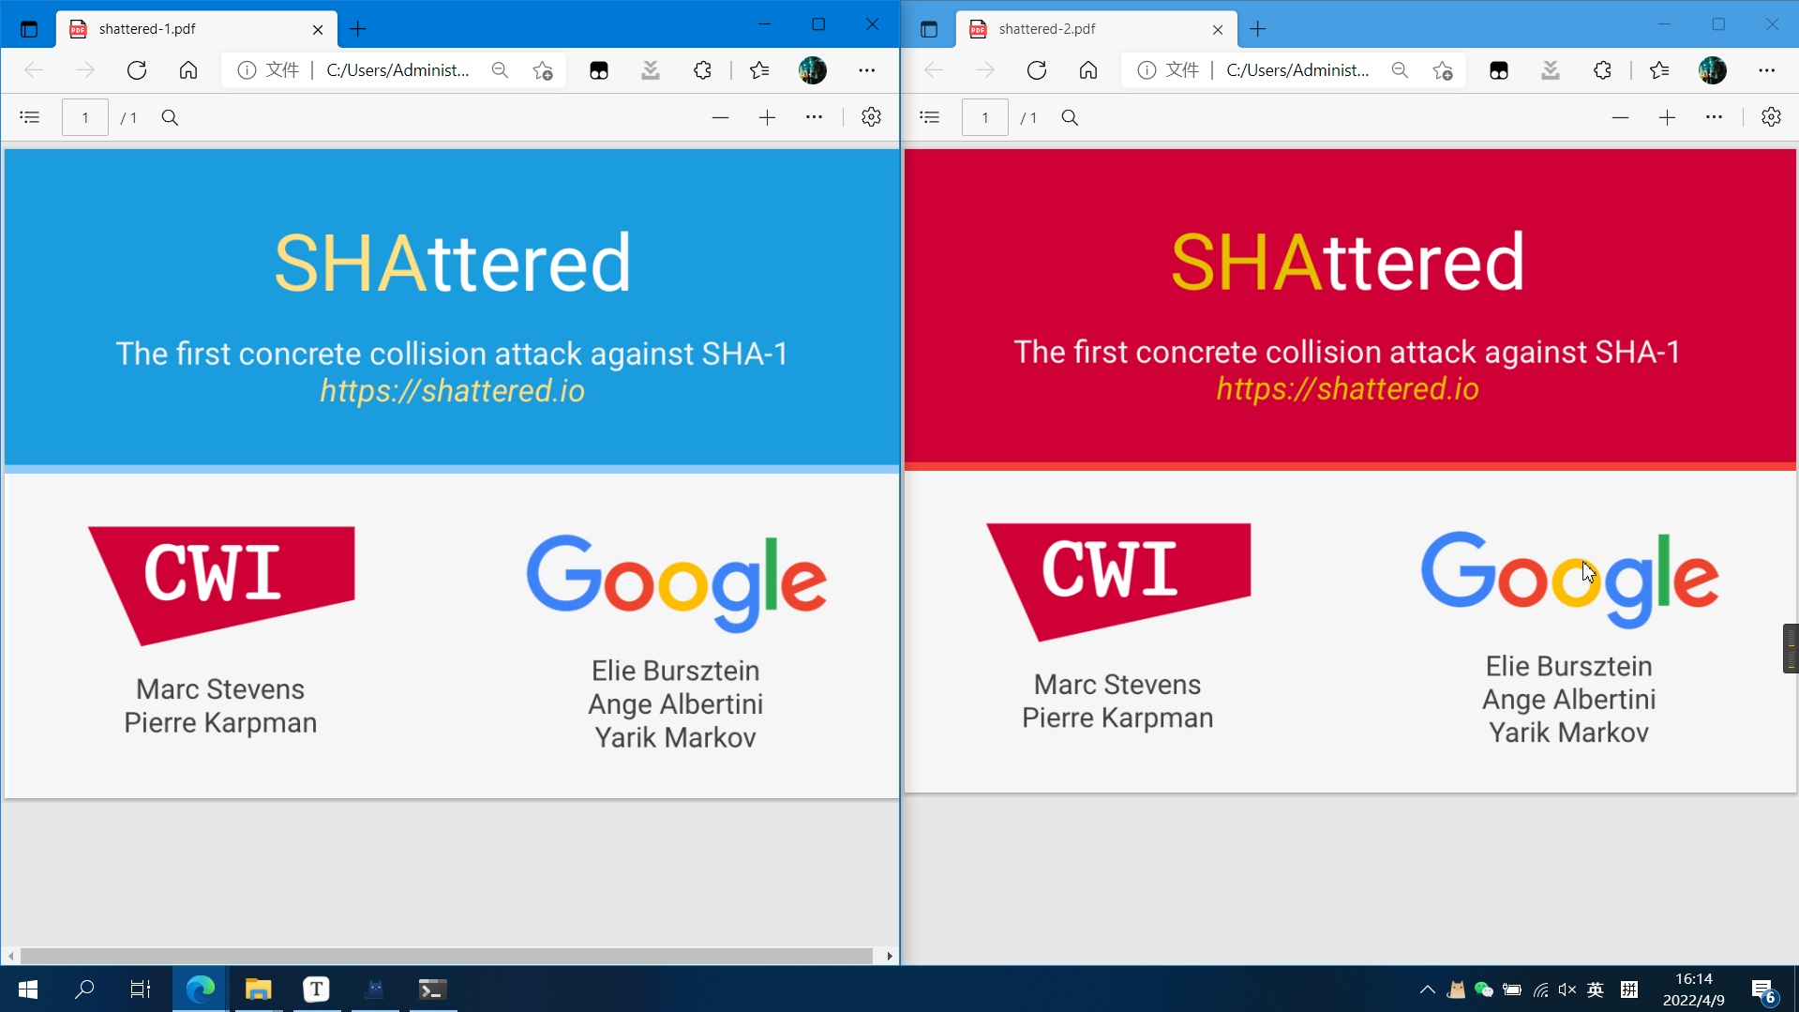
Task: Open more PDF tools in right window
Action: [1714, 117]
